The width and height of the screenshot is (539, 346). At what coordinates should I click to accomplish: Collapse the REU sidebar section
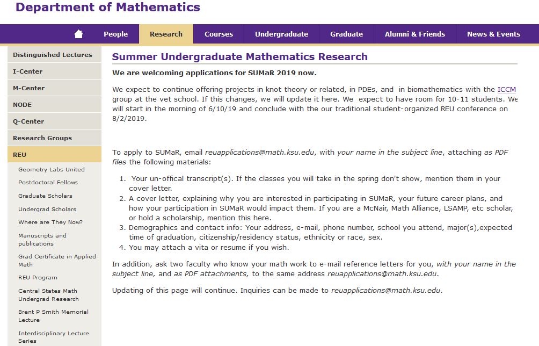pyautogui.click(x=20, y=155)
